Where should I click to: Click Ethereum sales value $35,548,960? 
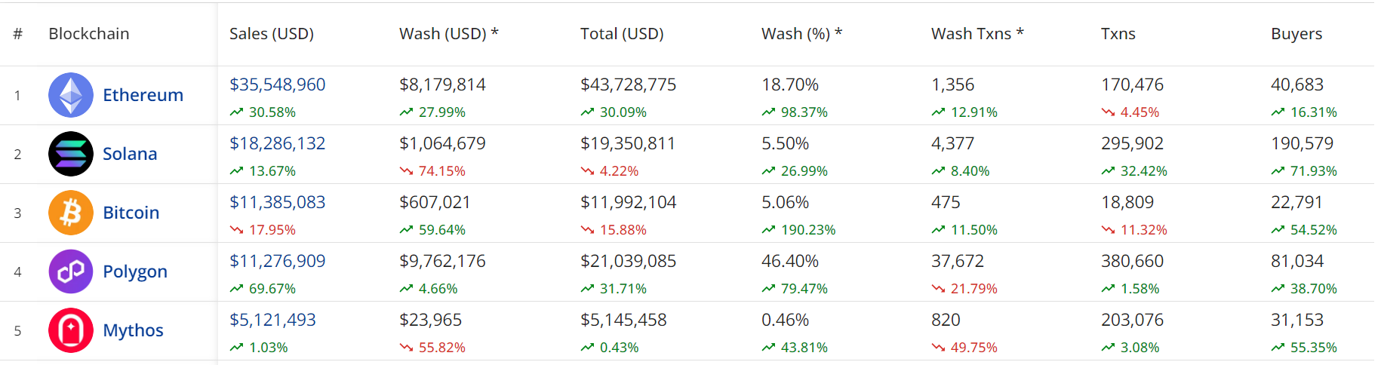[278, 84]
